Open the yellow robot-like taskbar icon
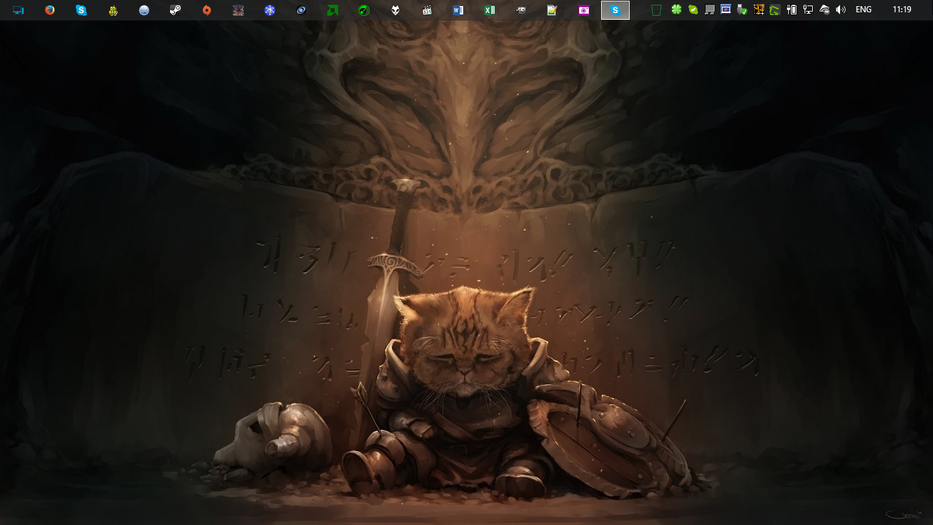Viewport: 933px width, 525px height. tap(113, 10)
